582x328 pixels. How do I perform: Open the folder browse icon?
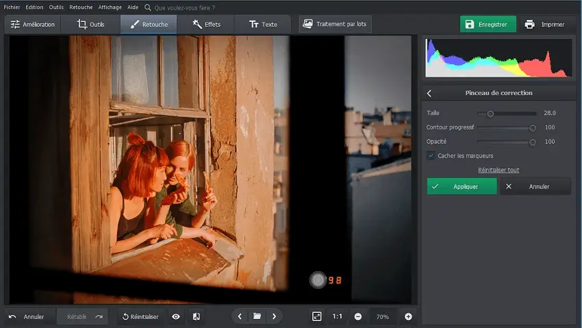(x=257, y=316)
